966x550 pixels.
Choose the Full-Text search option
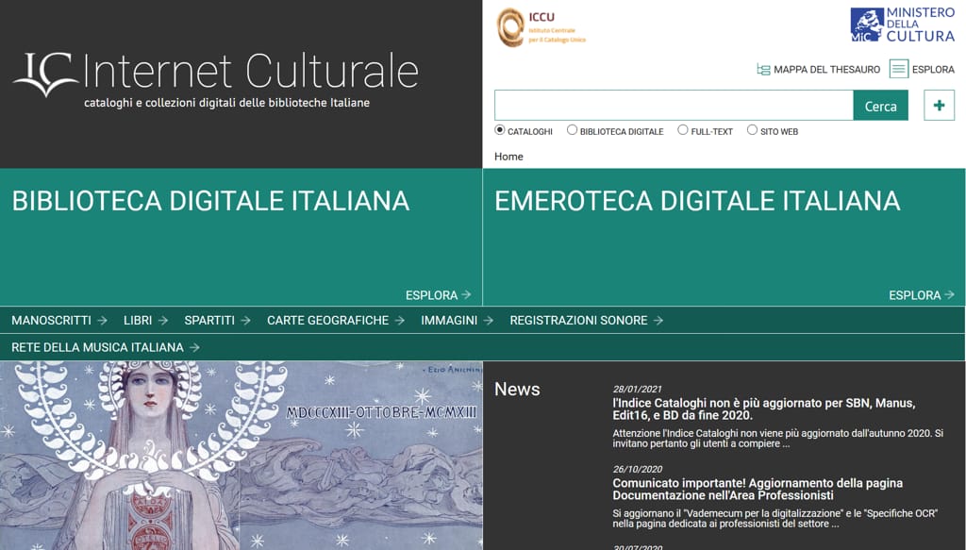coord(683,130)
